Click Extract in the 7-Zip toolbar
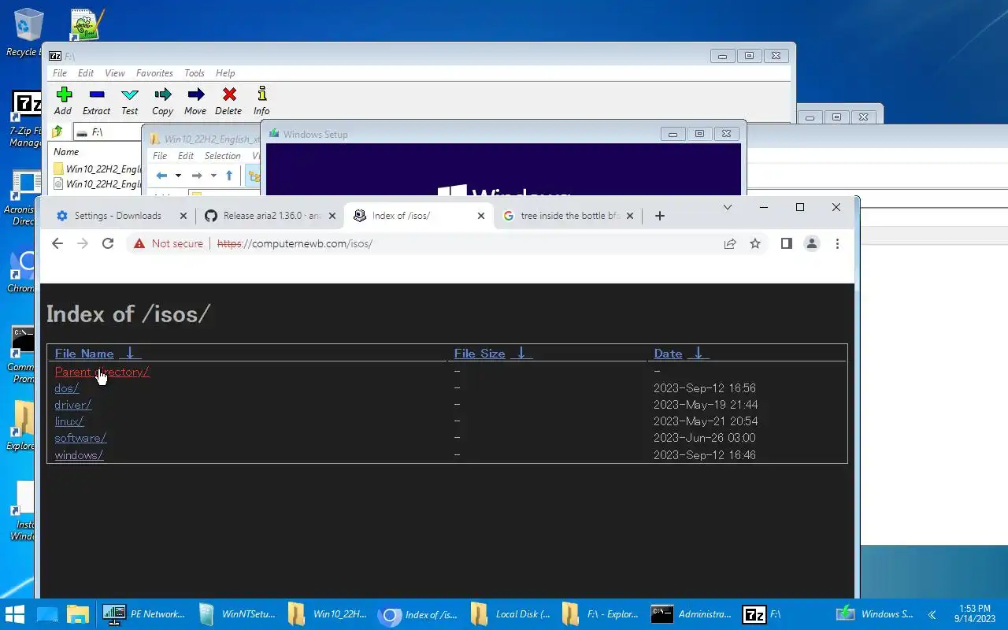 (x=96, y=101)
